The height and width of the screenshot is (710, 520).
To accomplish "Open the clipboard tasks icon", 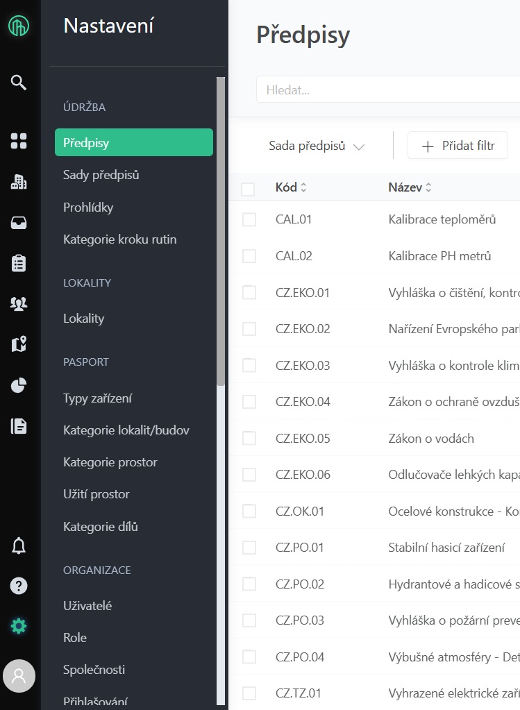I will tap(19, 263).
